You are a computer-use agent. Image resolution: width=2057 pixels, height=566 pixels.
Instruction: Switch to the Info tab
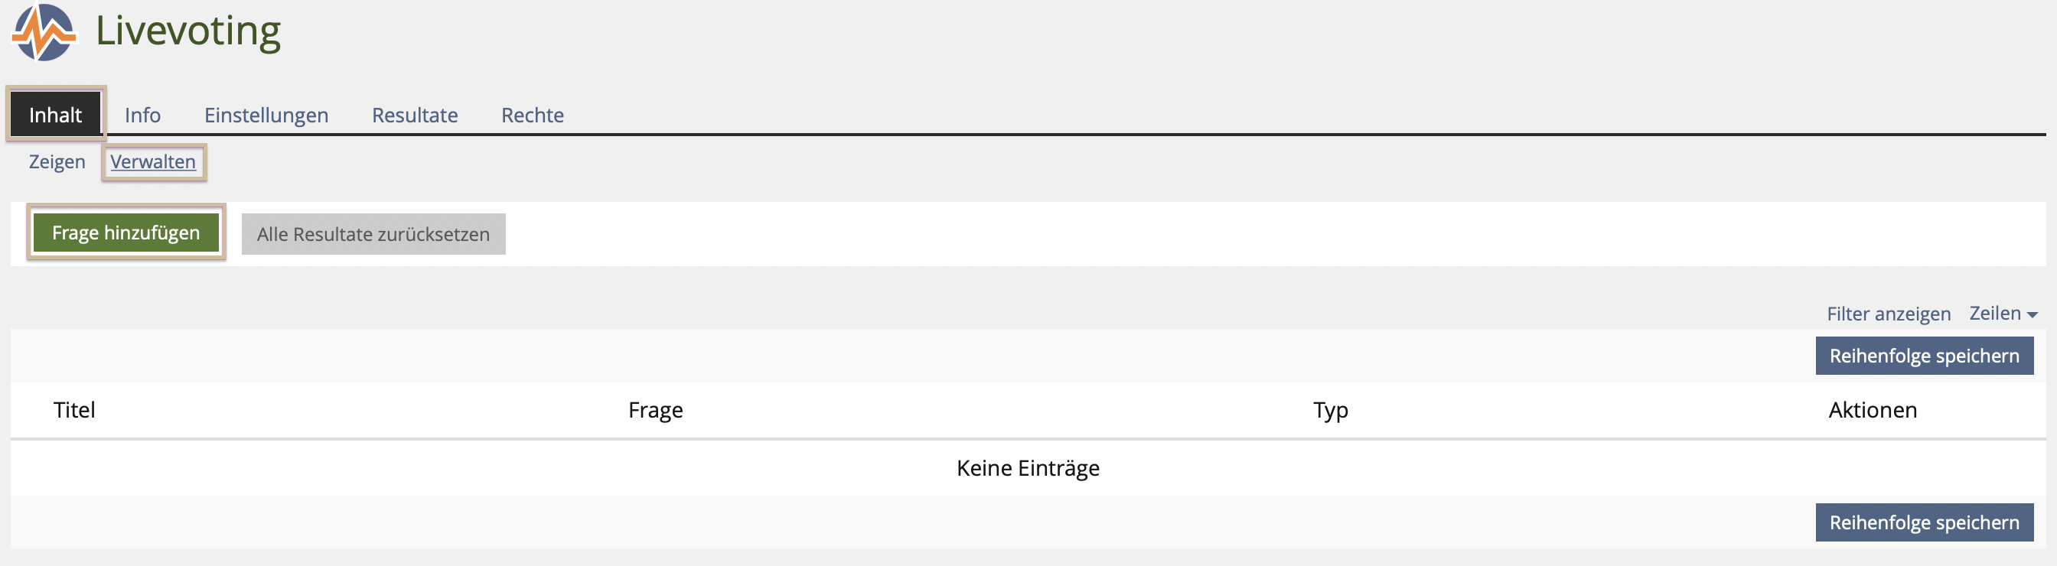point(142,115)
